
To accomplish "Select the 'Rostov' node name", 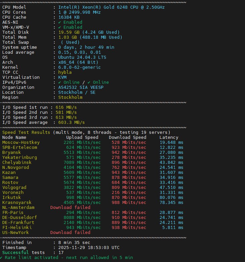I will (10, 183).
